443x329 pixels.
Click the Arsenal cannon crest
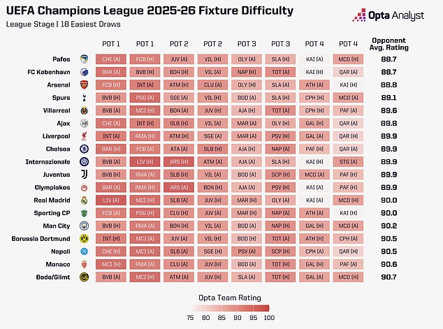(x=84, y=85)
